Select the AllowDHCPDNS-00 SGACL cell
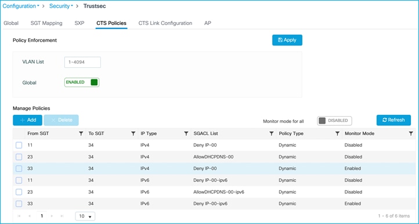This screenshot has width=419, height=224. coord(213,157)
